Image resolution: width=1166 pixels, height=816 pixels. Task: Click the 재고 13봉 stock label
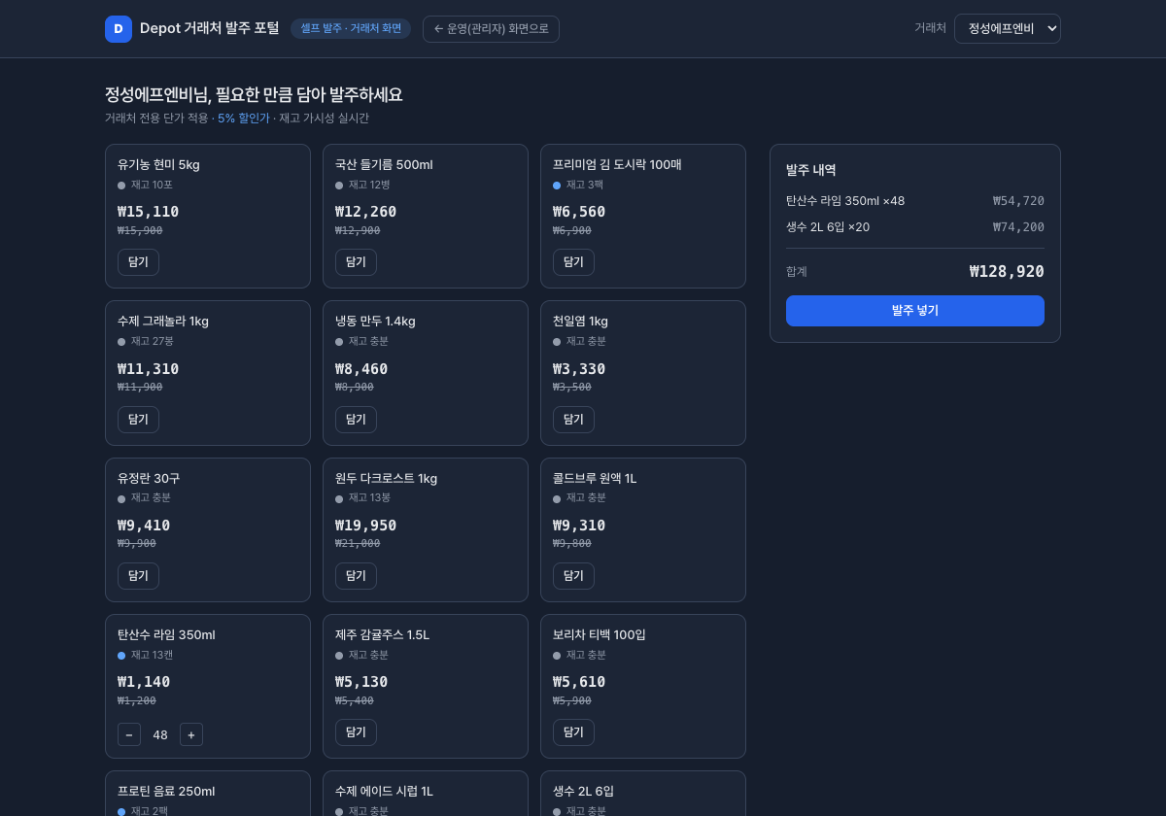pos(370,497)
